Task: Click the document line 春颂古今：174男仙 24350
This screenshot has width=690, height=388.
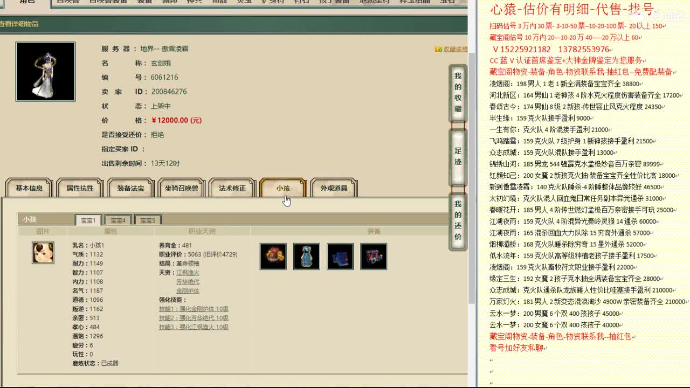Action: (x=576, y=107)
